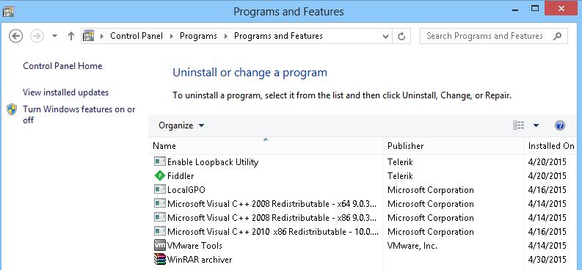Screen dimensions: 582x270
Task: Click VMware, Inc. publisher cell
Action: [x=412, y=246]
